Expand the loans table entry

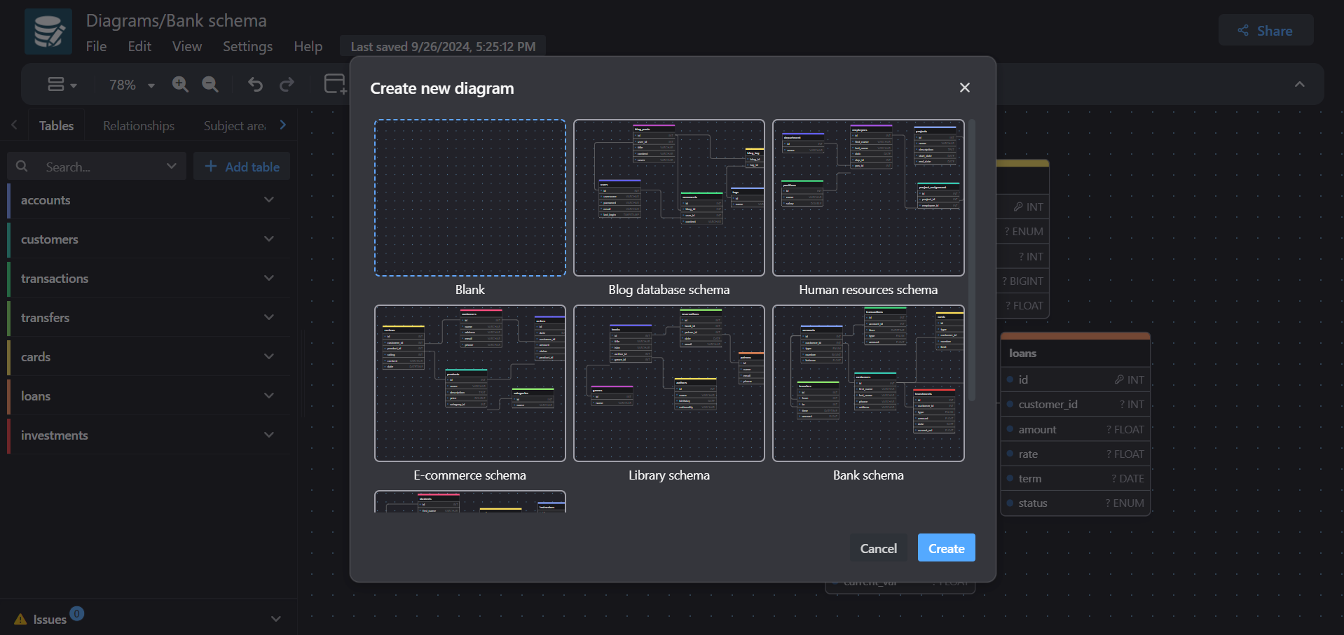(269, 396)
